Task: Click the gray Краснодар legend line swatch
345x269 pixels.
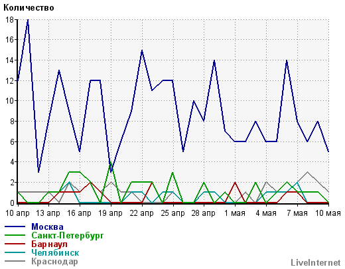Action: (x=15, y=262)
